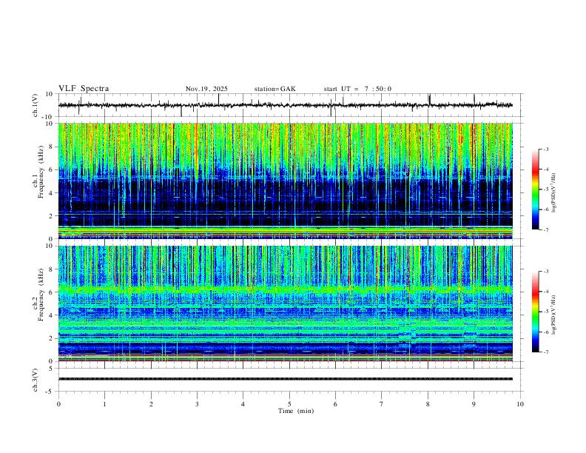This screenshot has width=586, height=453.
Task: Click the "8" kHz tick on ch.2 frequency axis
Action: tap(50, 269)
